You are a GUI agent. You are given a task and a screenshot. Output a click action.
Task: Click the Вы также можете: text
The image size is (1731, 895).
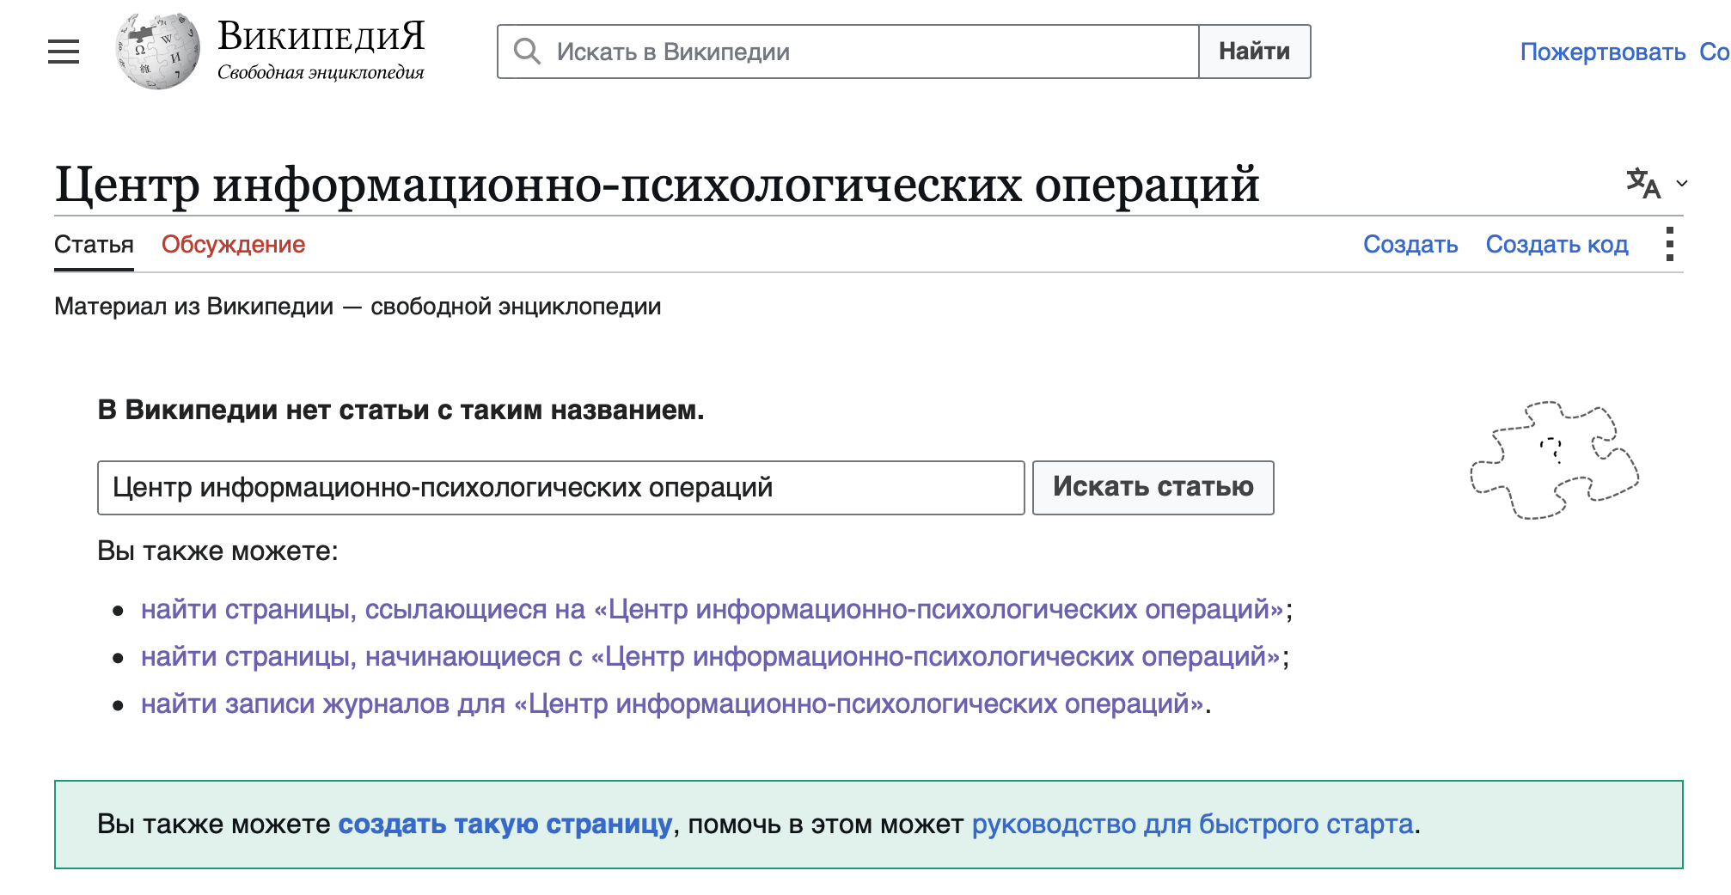[217, 551]
